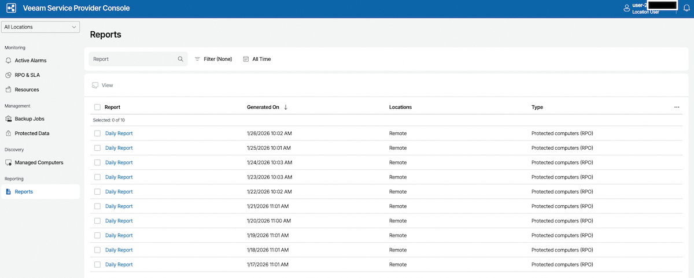
Task: Open Managed Computers
Action: click(x=39, y=162)
